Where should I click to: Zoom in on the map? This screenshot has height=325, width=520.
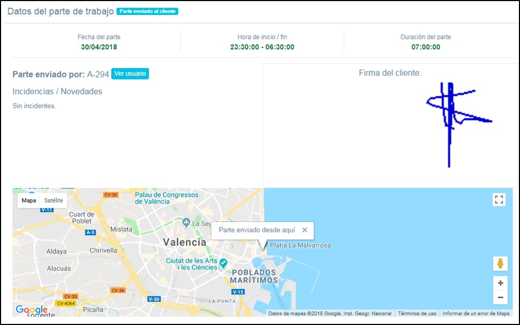coord(501,283)
